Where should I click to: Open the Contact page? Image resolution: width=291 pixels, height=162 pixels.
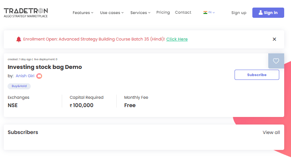tap(183, 12)
